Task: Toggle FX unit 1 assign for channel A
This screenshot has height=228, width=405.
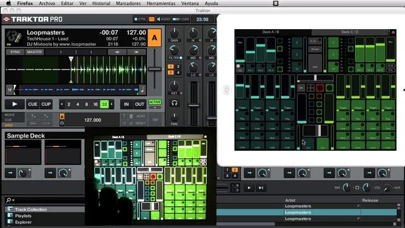Action: pos(170,66)
